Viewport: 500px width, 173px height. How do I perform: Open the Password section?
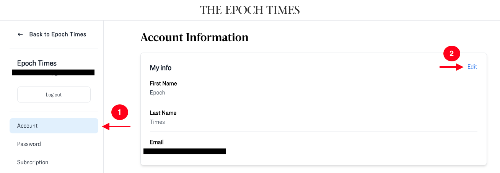tap(29, 144)
